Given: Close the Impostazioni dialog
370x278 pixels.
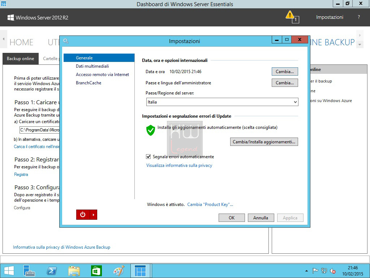Looking at the screenshot, I should point(300,40).
